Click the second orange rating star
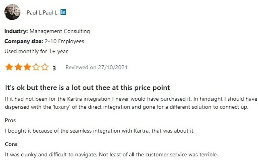Image resolution: width=258 pixels, height=160 pixels. [x=18, y=67]
